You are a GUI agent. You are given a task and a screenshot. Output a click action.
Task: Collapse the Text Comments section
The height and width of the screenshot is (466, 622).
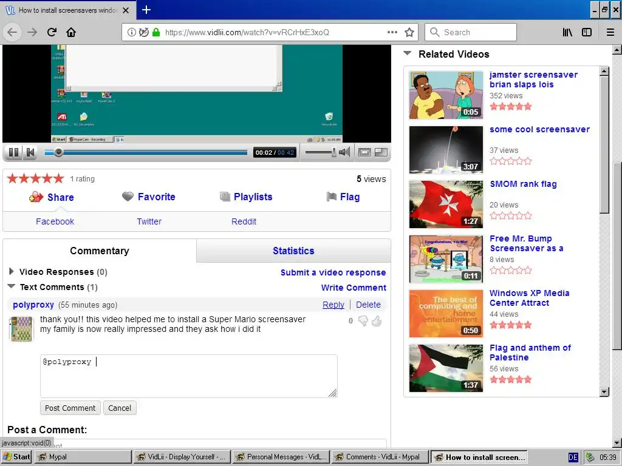[x=12, y=286]
